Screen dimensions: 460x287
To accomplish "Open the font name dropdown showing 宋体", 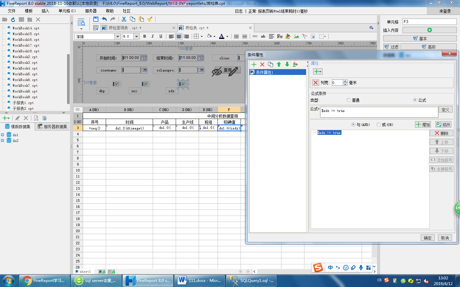I will [x=118, y=36].
